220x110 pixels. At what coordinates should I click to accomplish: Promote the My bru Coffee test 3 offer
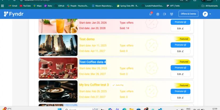coord(180,91)
